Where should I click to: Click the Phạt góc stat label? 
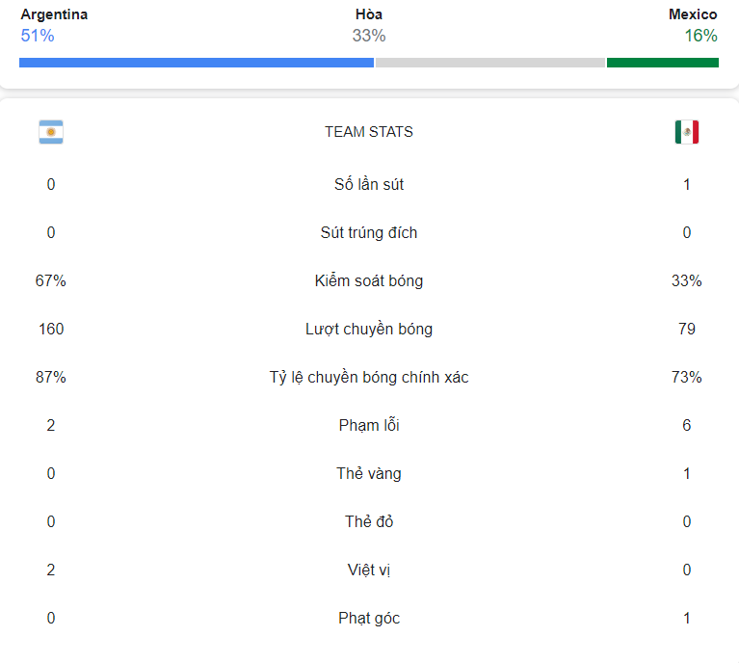pyautogui.click(x=369, y=619)
